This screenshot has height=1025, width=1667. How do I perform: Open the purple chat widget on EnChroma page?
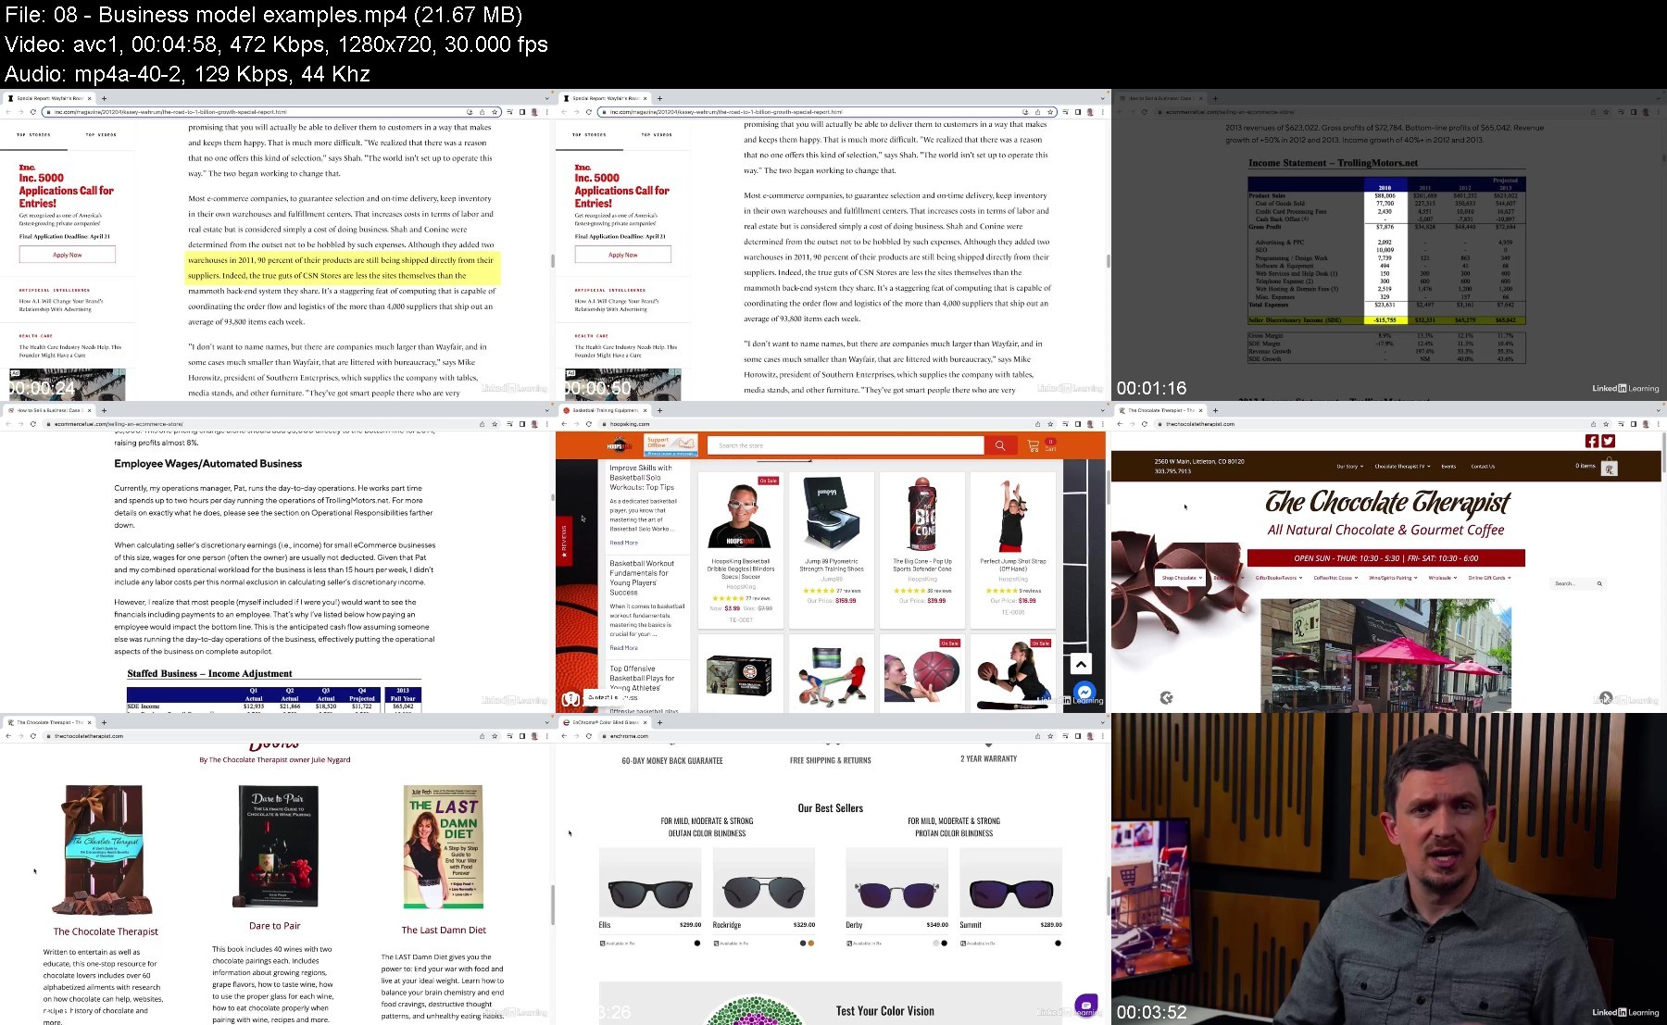coord(1086,1005)
